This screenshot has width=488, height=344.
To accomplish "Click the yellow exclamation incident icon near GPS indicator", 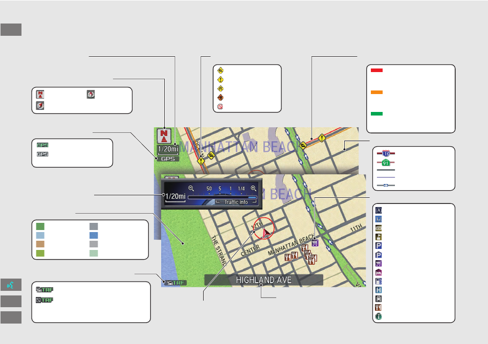I will pos(201,161).
